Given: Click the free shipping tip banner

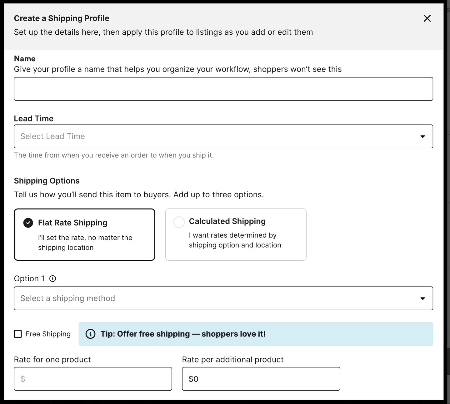Looking at the screenshot, I should tap(256, 334).
